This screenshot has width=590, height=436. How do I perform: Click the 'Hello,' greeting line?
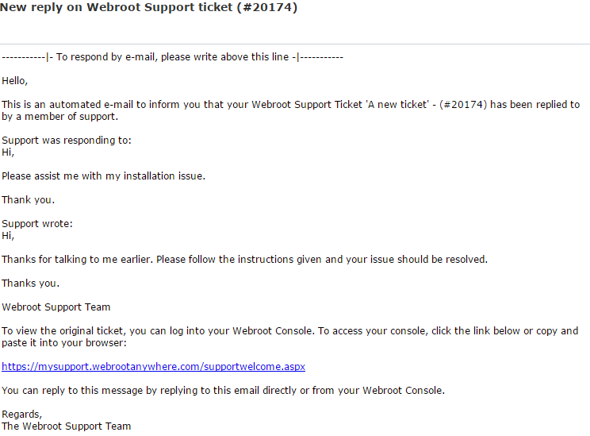click(15, 81)
